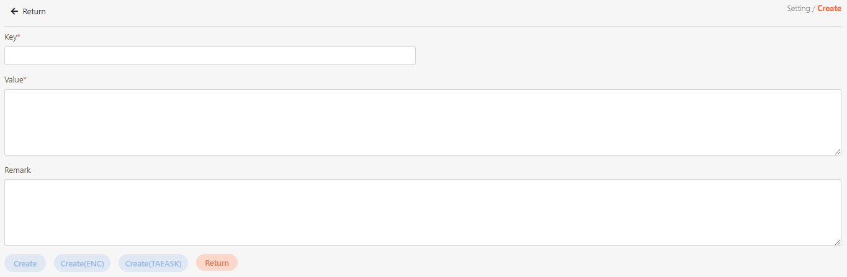Click the Return text link at top
847x277 pixels.
34,11
